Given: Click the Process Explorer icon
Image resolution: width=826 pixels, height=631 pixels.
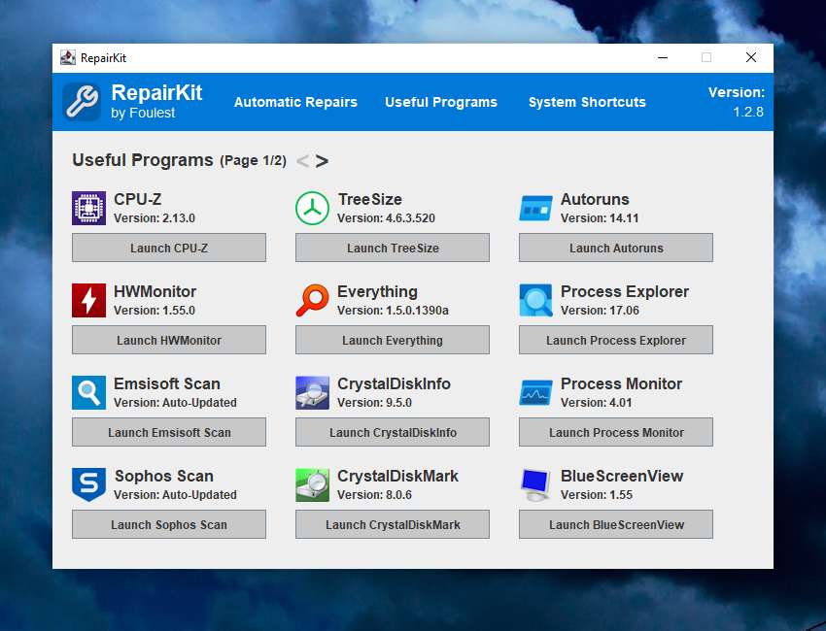Looking at the screenshot, I should (535, 300).
